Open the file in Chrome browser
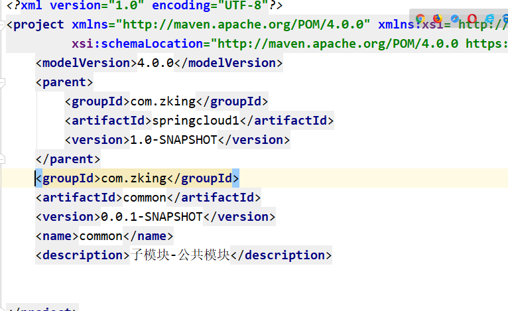Image resolution: width=508 pixels, height=311 pixels. click(420, 19)
